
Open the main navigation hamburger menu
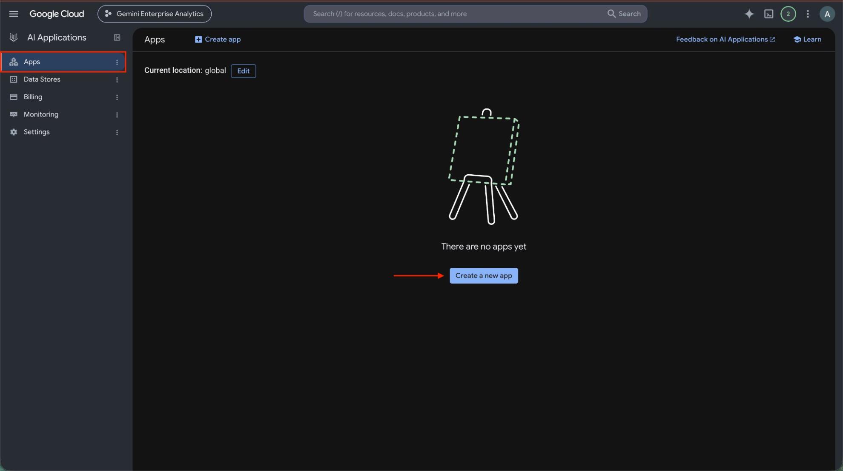click(14, 14)
